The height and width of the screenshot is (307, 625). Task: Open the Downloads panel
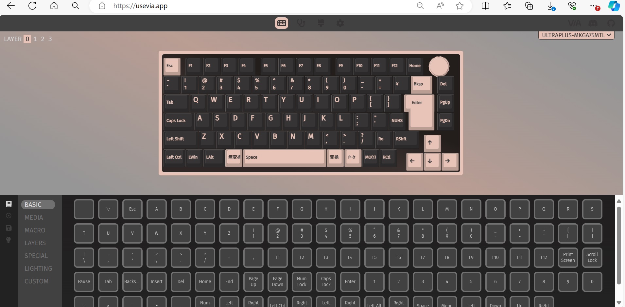click(x=551, y=6)
